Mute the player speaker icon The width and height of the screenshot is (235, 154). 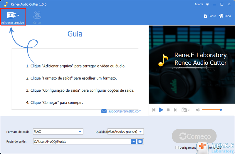point(198,110)
